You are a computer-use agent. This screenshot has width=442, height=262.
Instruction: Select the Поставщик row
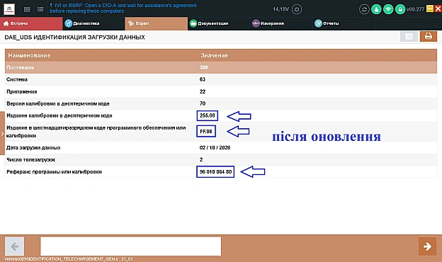pyautogui.click(x=221, y=67)
